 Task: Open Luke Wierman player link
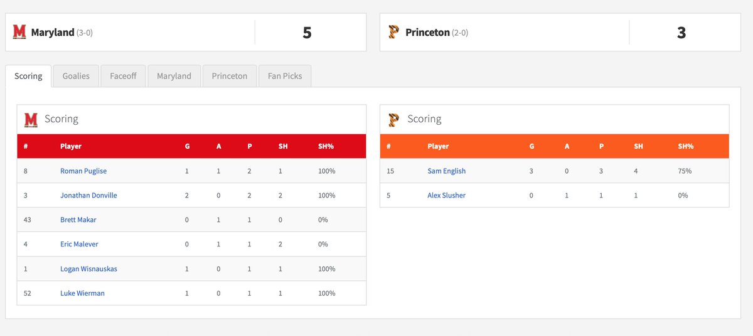click(82, 293)
